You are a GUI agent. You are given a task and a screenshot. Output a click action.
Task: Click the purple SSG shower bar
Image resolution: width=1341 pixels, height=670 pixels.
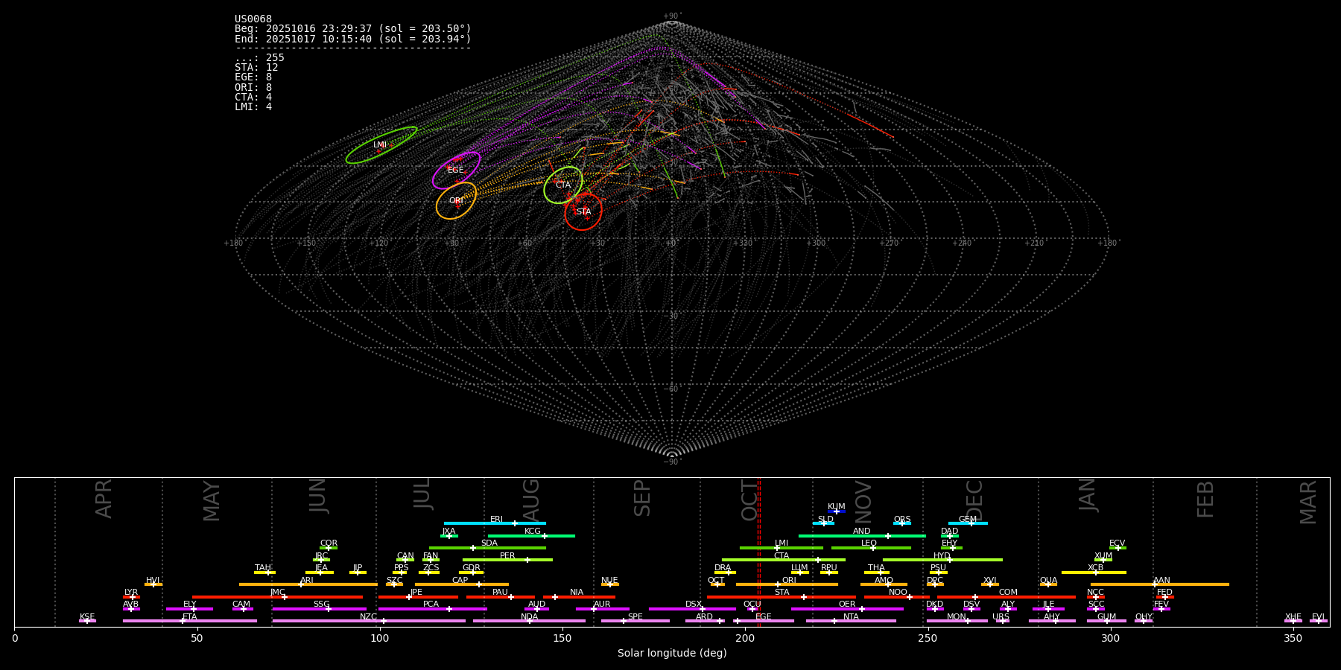(319, 608)
